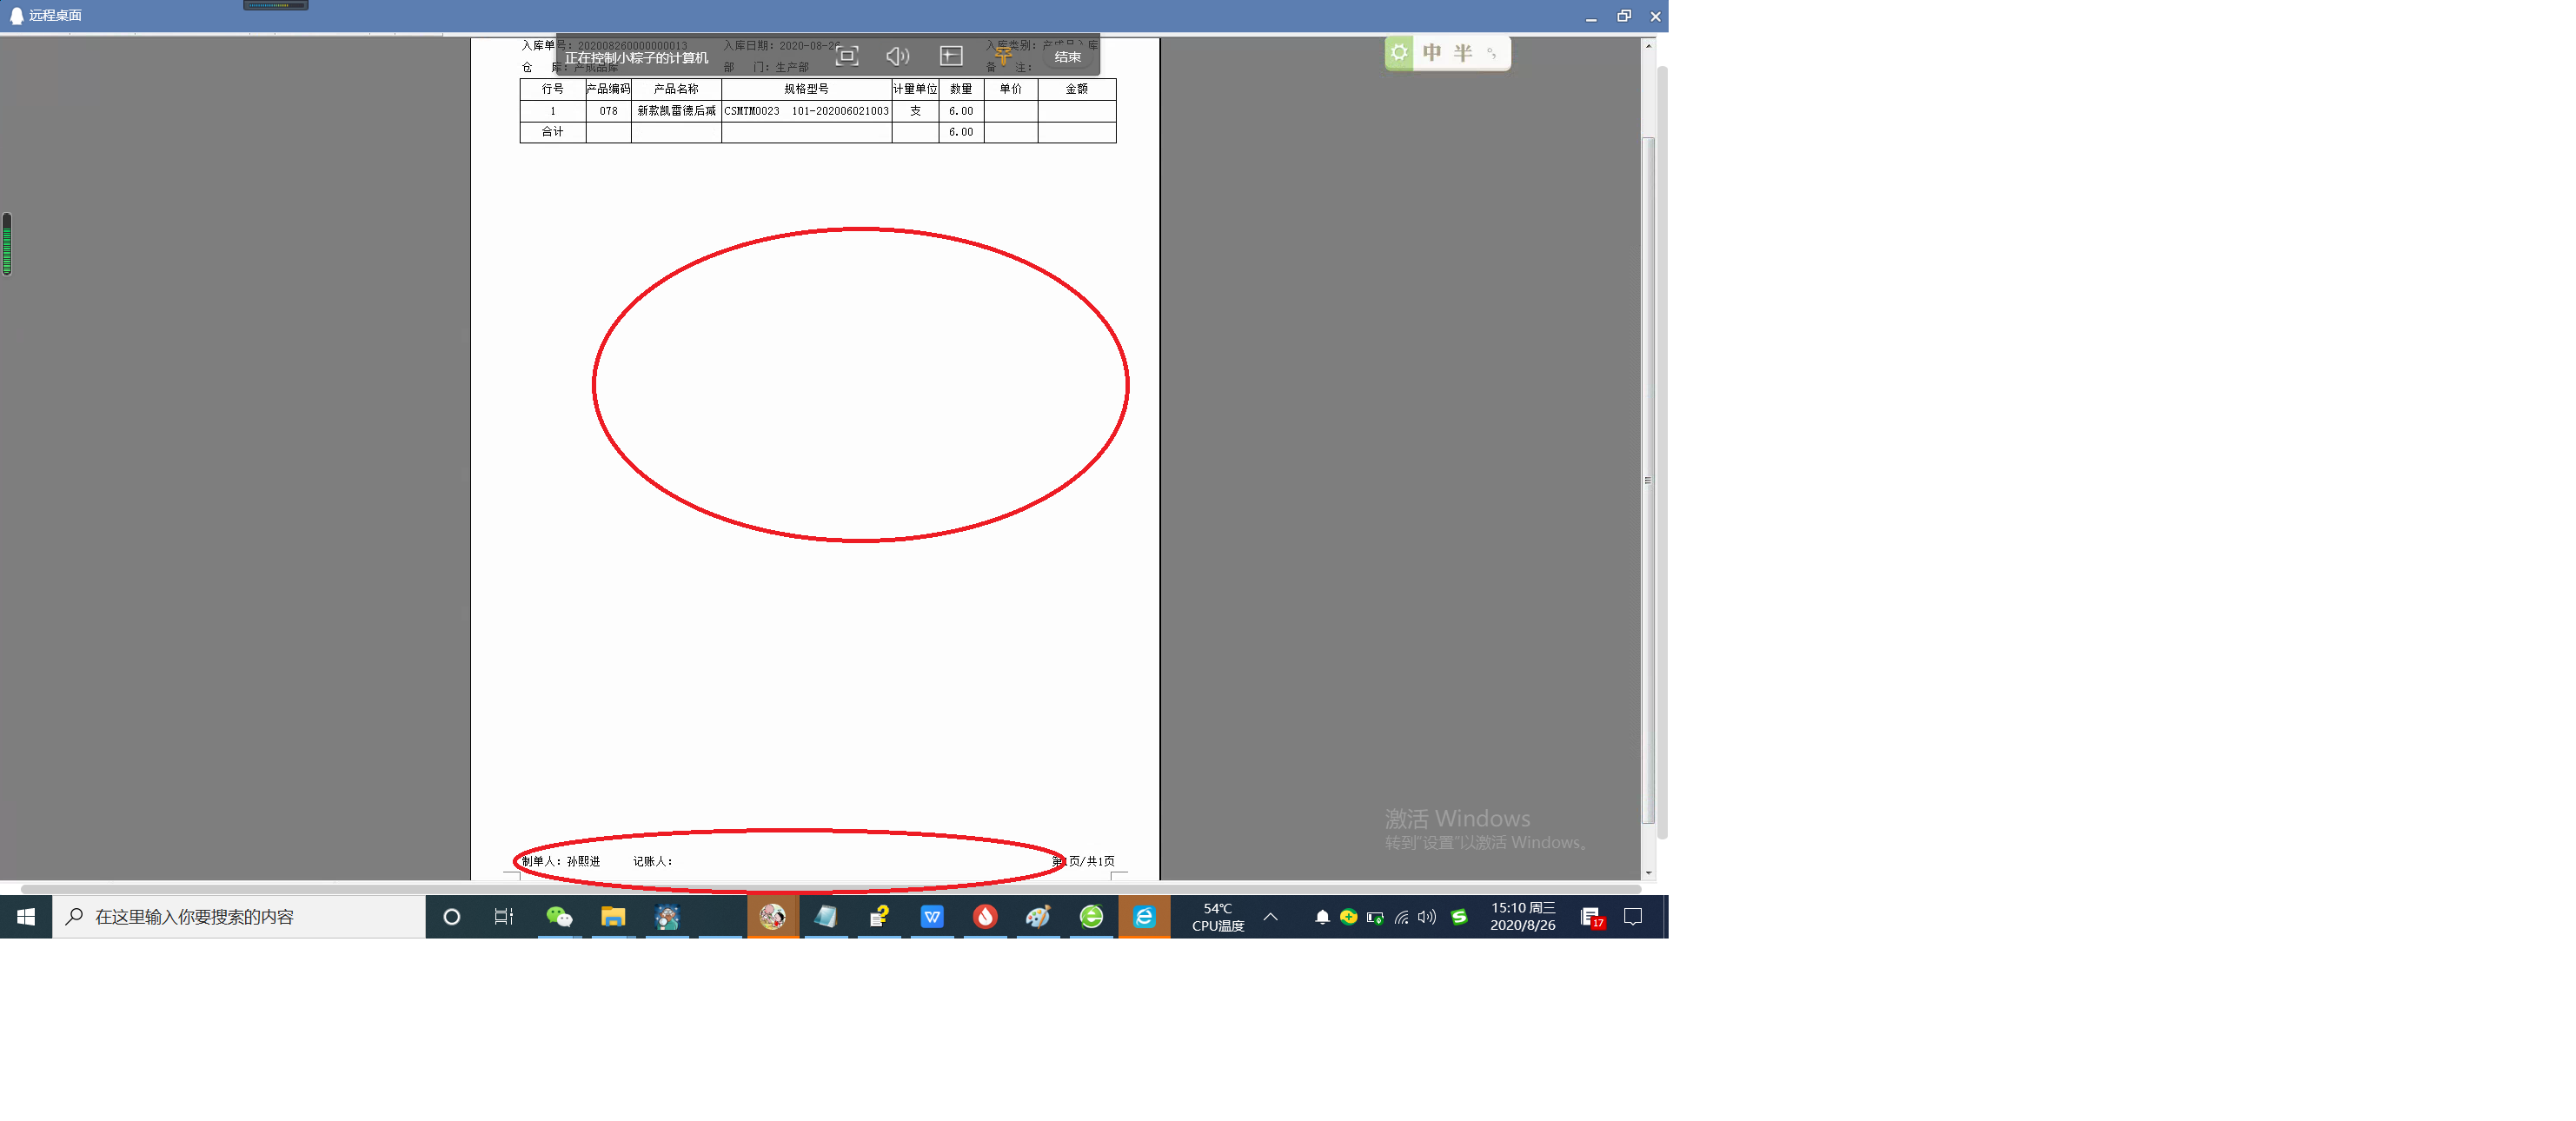Open the battery status tray icon
Screen dimensions: 2576x1121
click(1375, 917)
